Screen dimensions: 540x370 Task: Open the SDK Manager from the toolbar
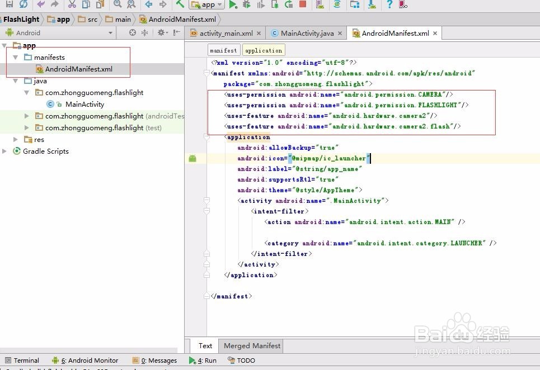click(x=354, y=5)
